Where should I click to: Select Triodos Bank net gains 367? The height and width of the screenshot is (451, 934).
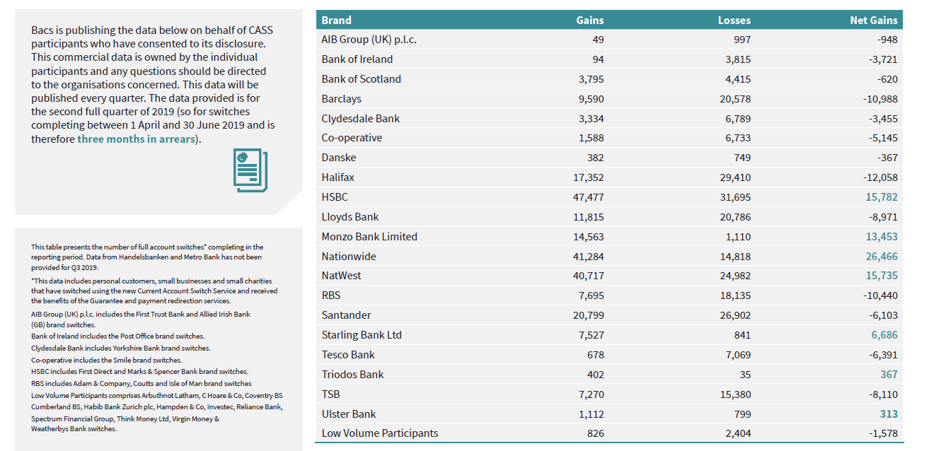click(x=889, y=375)
